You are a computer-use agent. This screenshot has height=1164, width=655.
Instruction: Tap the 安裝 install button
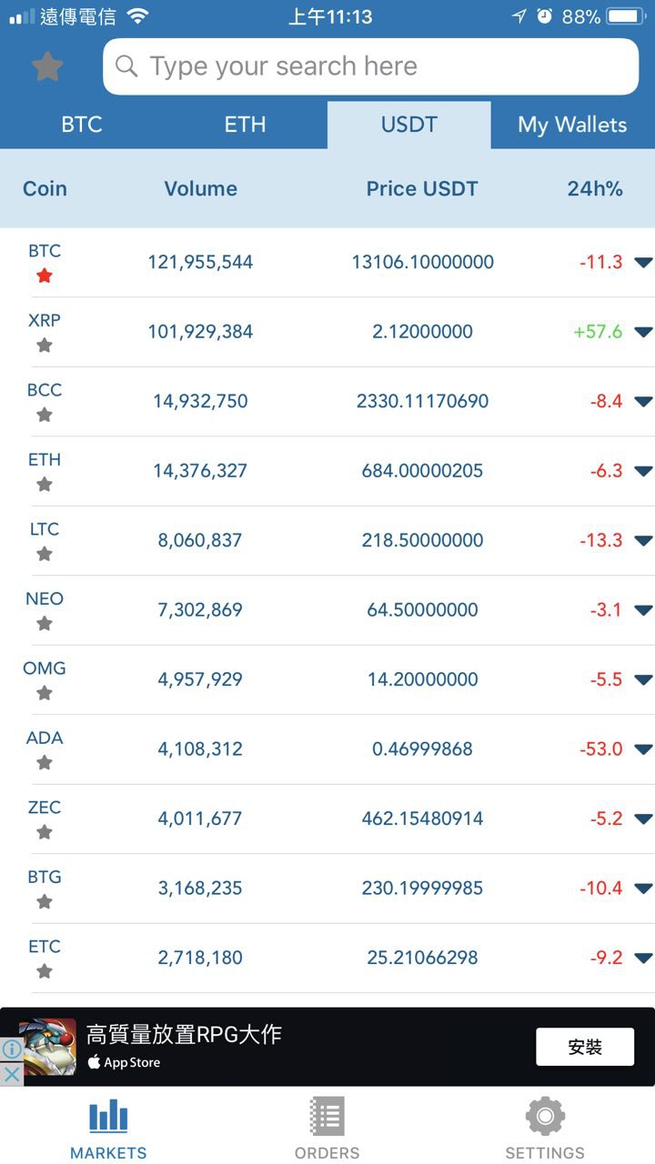584,1047
